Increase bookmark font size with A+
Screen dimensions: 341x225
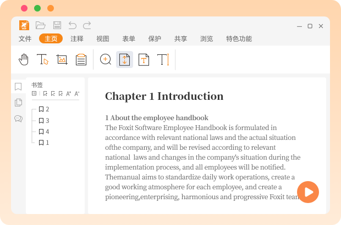click(x=69, y=93)
